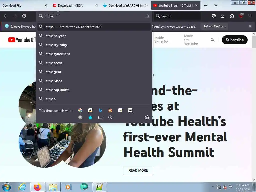Search this time with eBay

(120, 110)
